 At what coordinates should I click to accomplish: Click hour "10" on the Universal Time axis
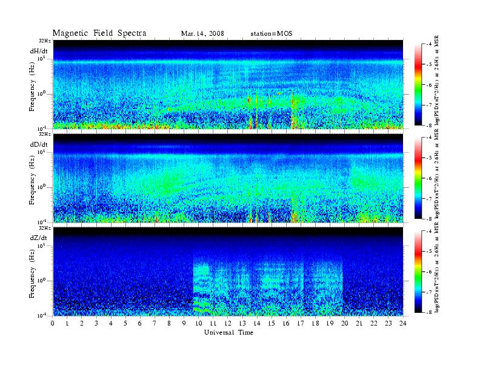198,323
